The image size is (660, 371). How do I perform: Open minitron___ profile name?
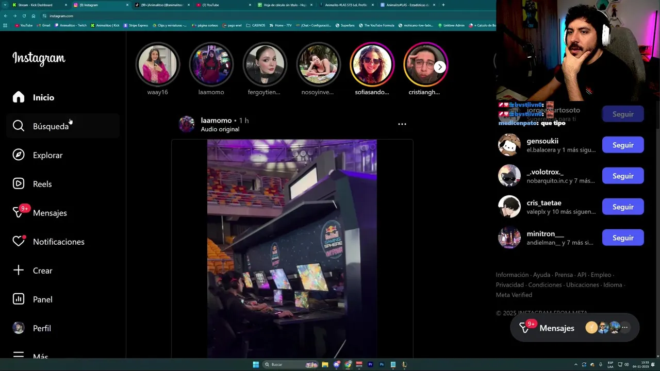point(545,233)
